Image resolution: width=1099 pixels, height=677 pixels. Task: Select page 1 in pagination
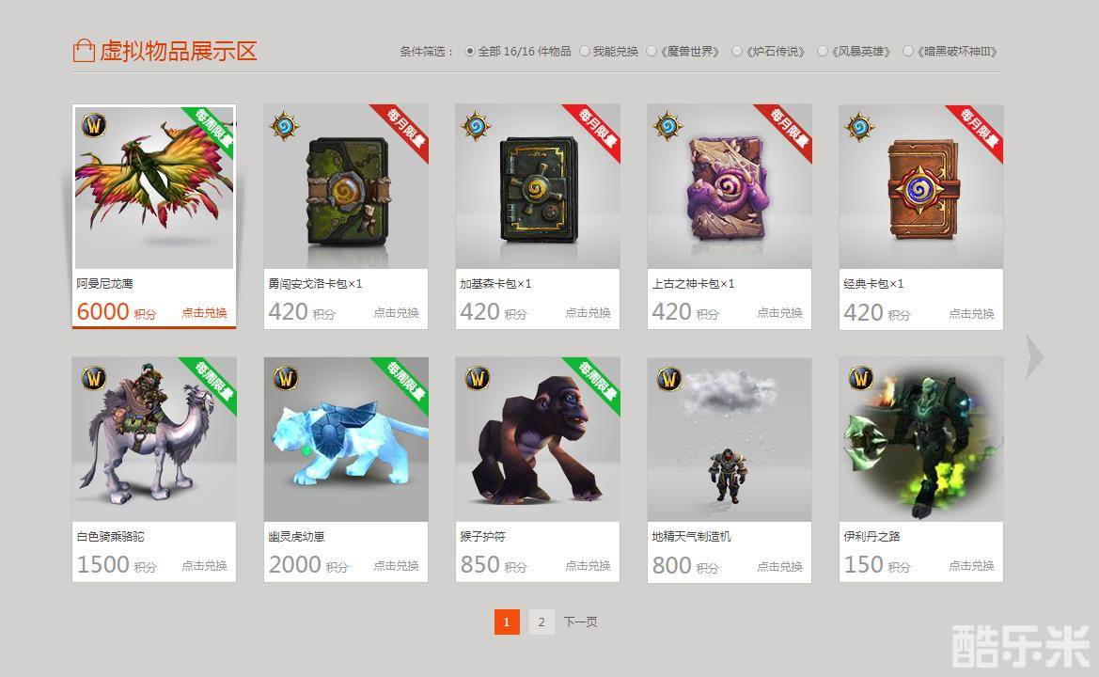(507, 622)
